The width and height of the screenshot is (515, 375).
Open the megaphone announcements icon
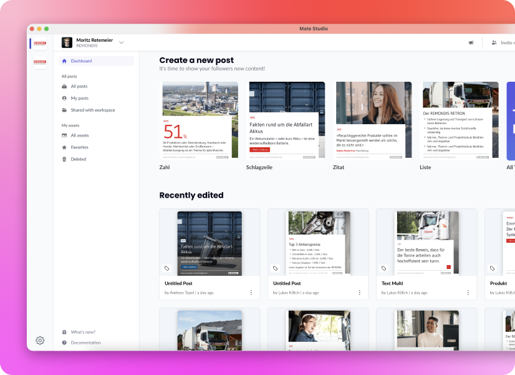click(471, 42)
